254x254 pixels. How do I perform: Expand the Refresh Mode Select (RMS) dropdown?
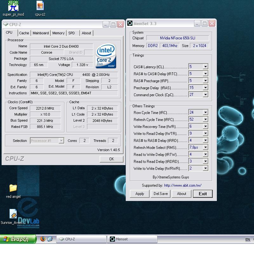(x=205, y=148)
